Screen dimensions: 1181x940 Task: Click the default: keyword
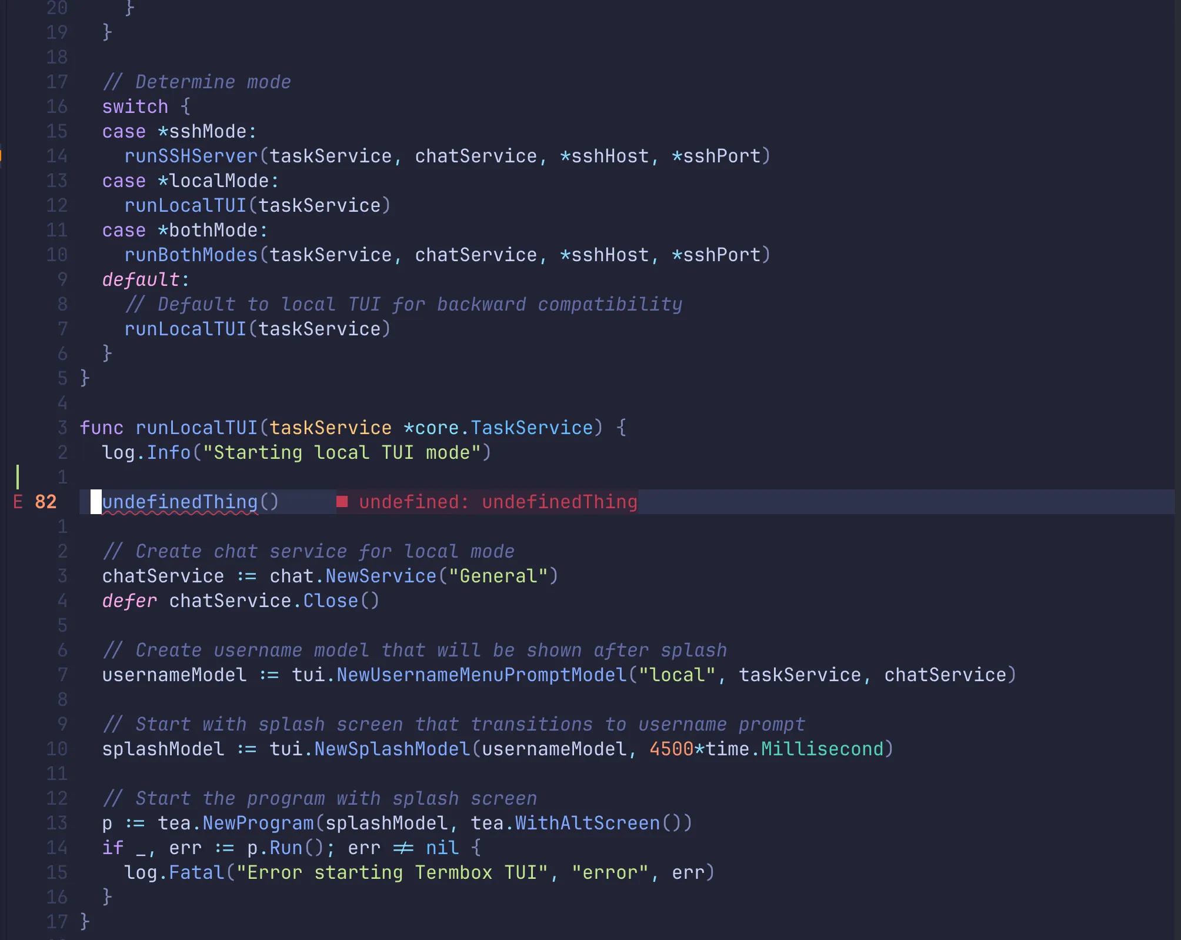(x=146, y=279)
